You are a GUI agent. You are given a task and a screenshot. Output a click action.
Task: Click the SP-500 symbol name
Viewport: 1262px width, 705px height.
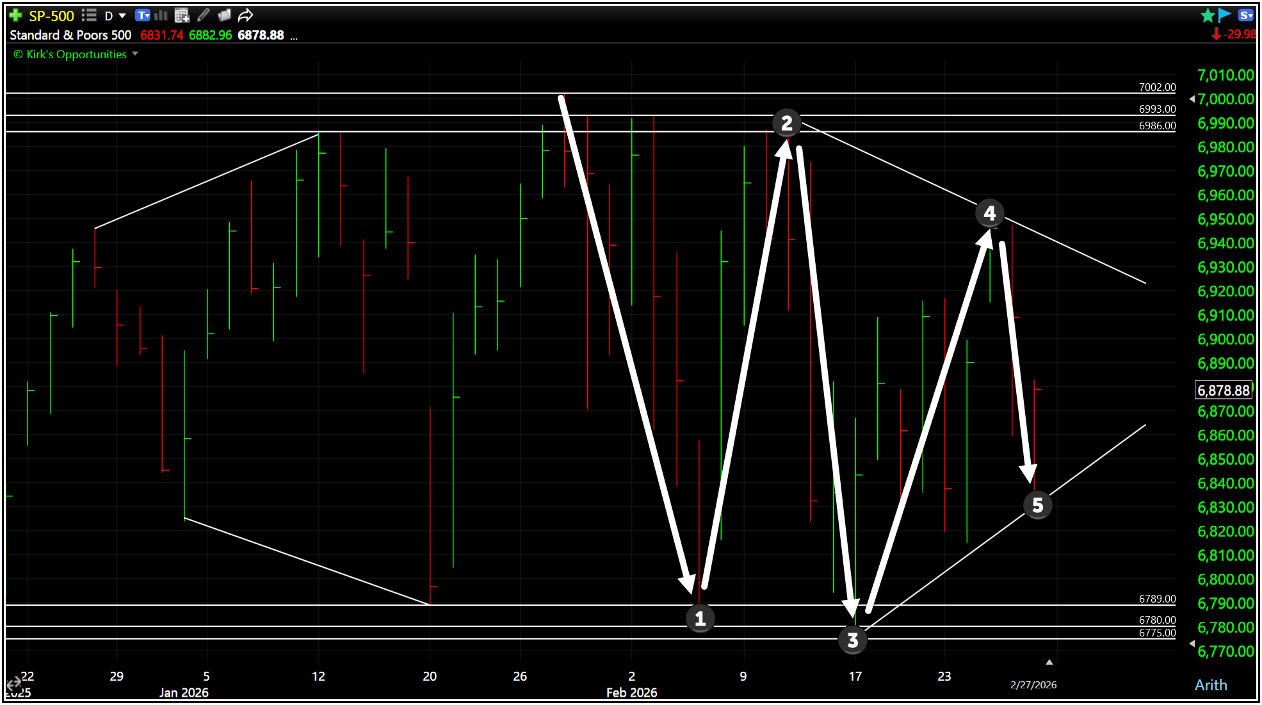pyautogui.click(x=51, y=15)
